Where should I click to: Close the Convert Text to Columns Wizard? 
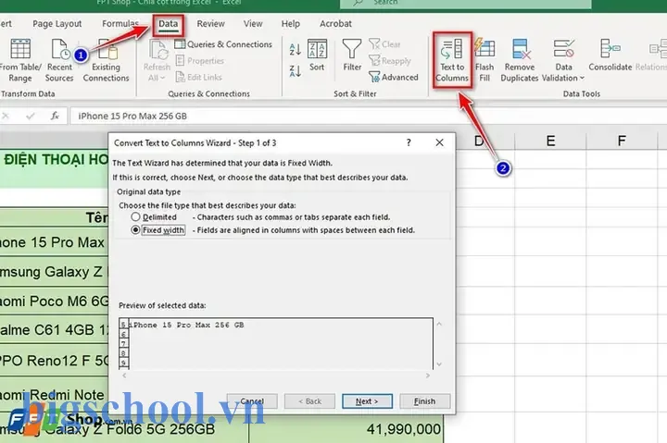[439, 142]
